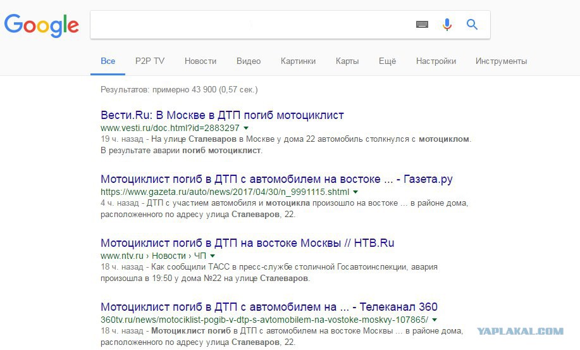Open the Карты tab

(x=347, y=61)
